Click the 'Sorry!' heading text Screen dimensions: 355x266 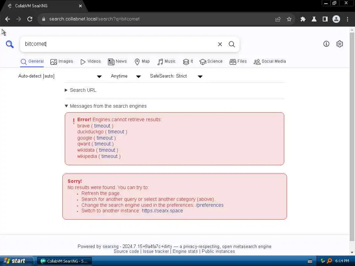tap(75, 181)
